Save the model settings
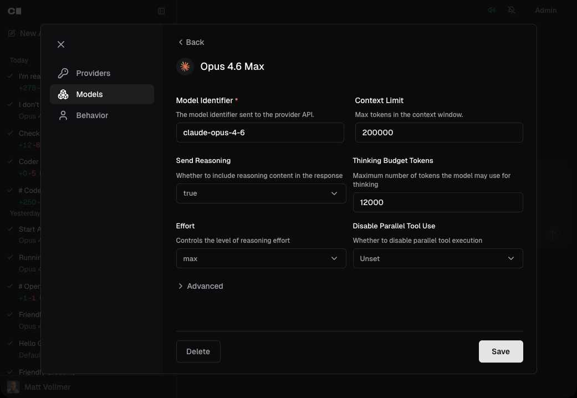Viewport: 577px width, 398px height. pyautogui.click(x=501, y=351)
